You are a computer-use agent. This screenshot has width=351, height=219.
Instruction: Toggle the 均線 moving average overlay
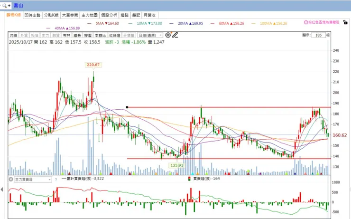13,36
